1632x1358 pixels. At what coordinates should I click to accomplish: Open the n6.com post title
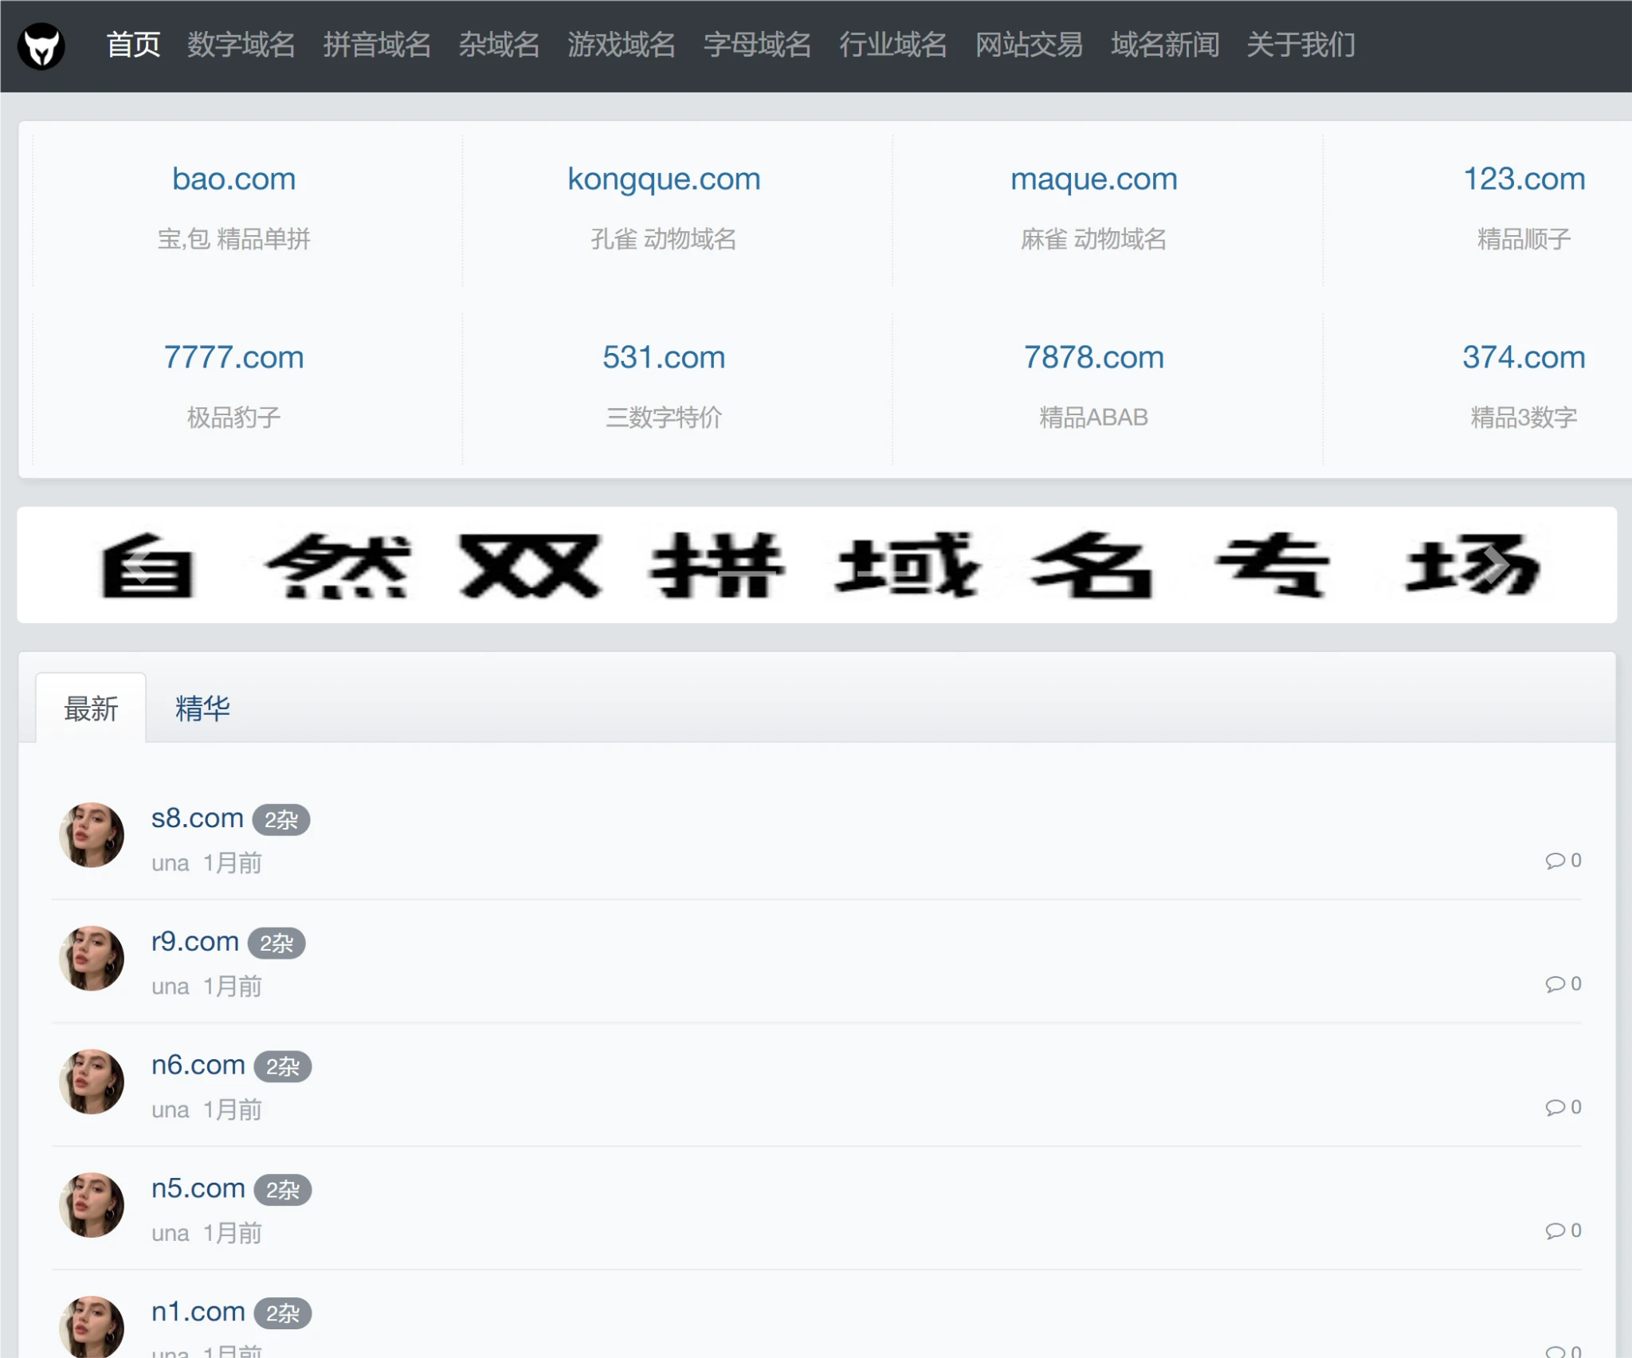[x=198, y=1065]
